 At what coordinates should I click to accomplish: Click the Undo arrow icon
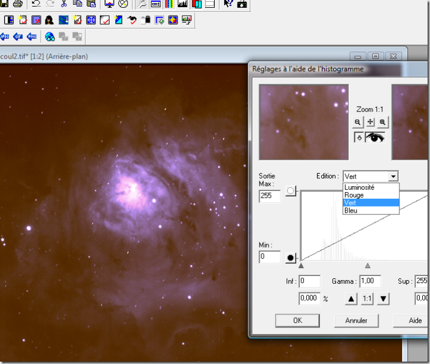[36, 4]
